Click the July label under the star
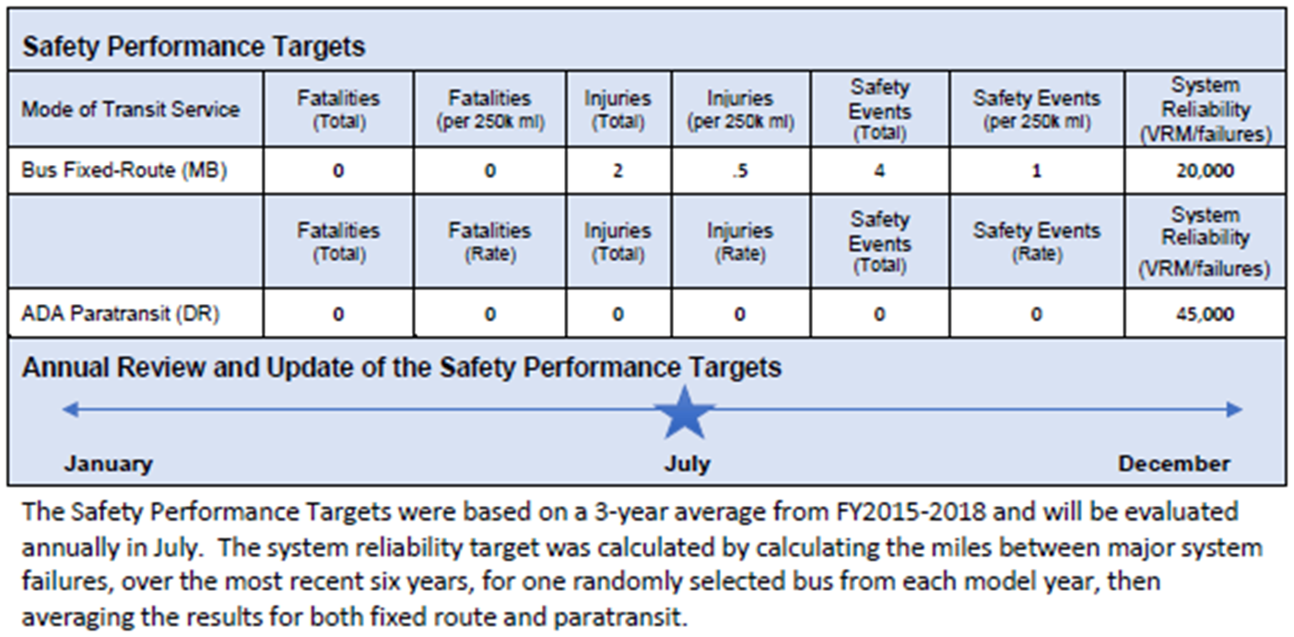 (x=688, y=464)
